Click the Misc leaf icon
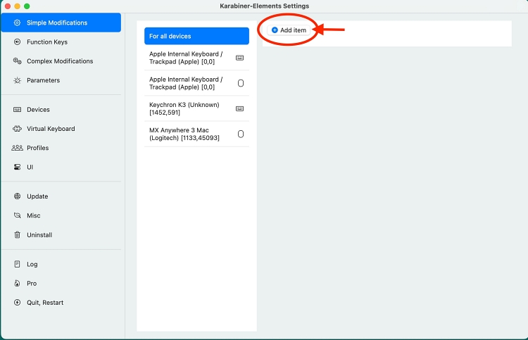 pyautogui.click(x=17, y=215)
